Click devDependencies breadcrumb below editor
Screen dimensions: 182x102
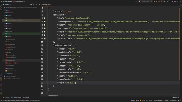53,96
